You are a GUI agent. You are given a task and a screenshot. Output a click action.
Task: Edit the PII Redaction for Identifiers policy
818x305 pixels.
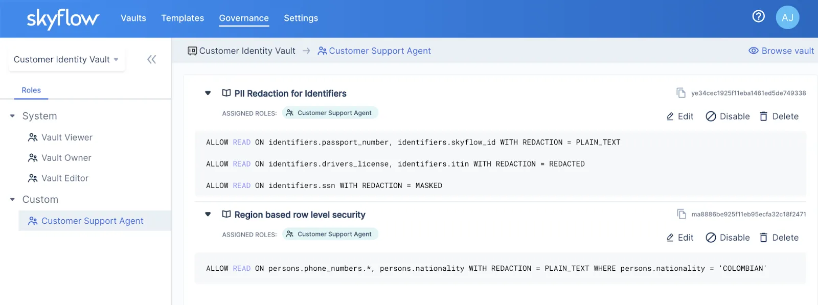coord(680,116)
